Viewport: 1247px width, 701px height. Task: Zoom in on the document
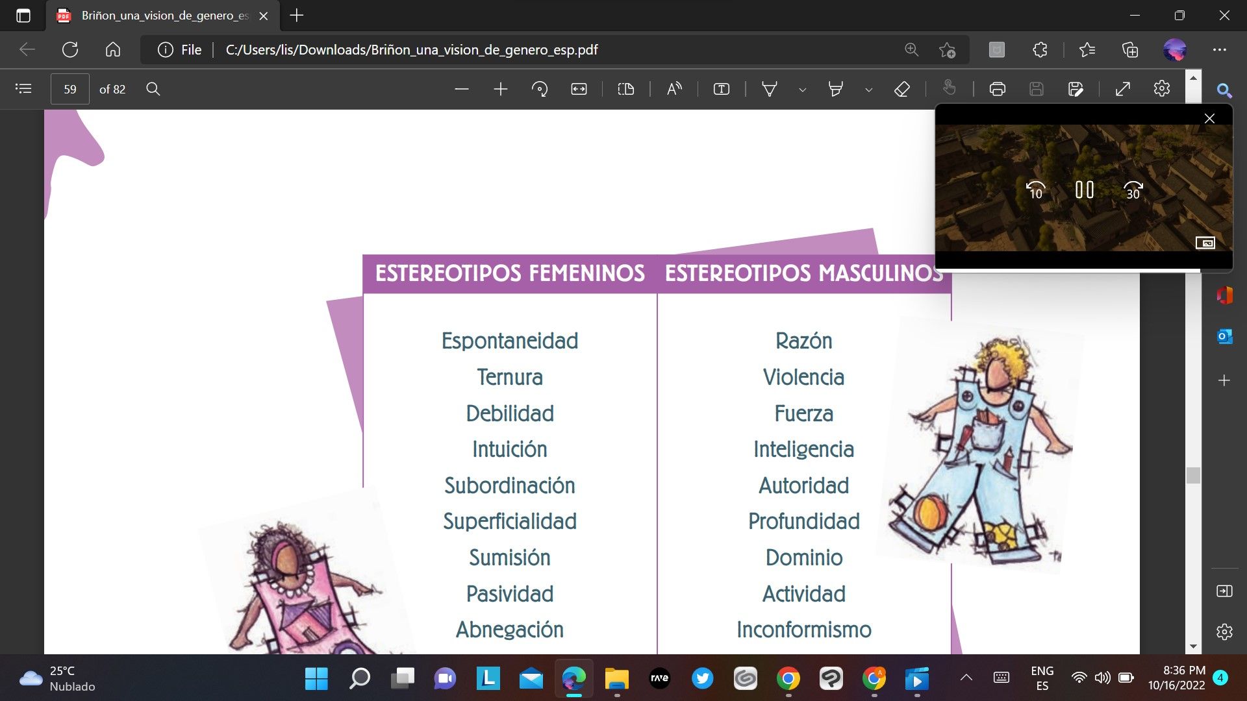(x=500, y=89)
